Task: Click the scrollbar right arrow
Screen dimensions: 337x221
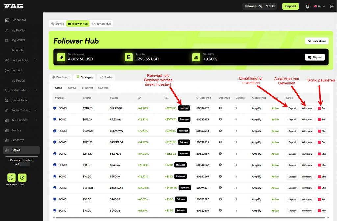Action: [328, 218]
